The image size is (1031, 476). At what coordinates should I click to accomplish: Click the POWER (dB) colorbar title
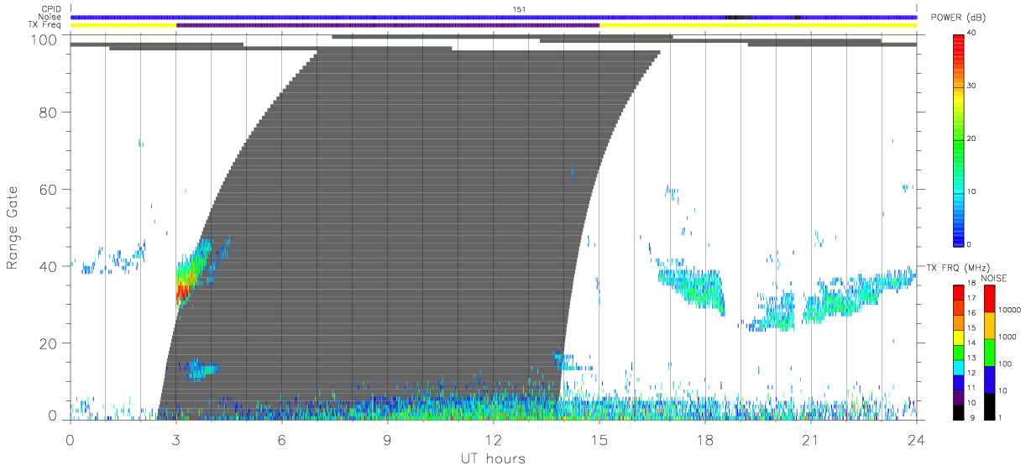point(958,18)
